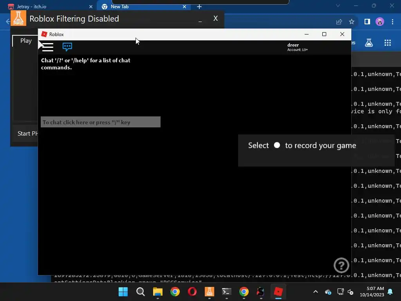Screen dimensions: 401x301
Task: Close the Roblox Filtering Disabled window
Action: 216,18
